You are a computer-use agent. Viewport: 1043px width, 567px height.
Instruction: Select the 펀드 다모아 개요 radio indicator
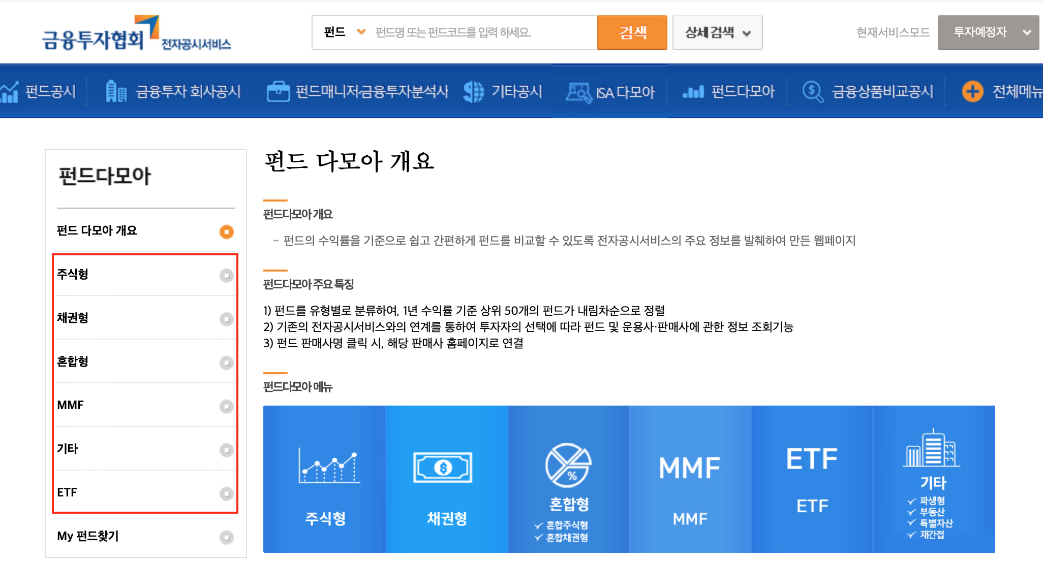click(227, 231)
